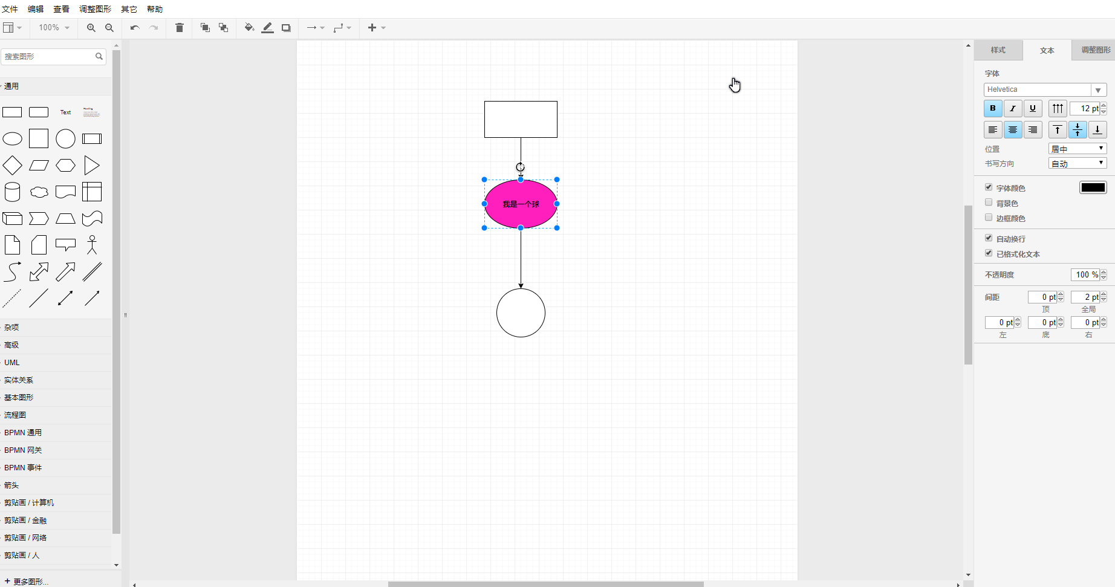The image size is (1115, 587).
Task: Bring the selection to front
Action: point(205,28)
